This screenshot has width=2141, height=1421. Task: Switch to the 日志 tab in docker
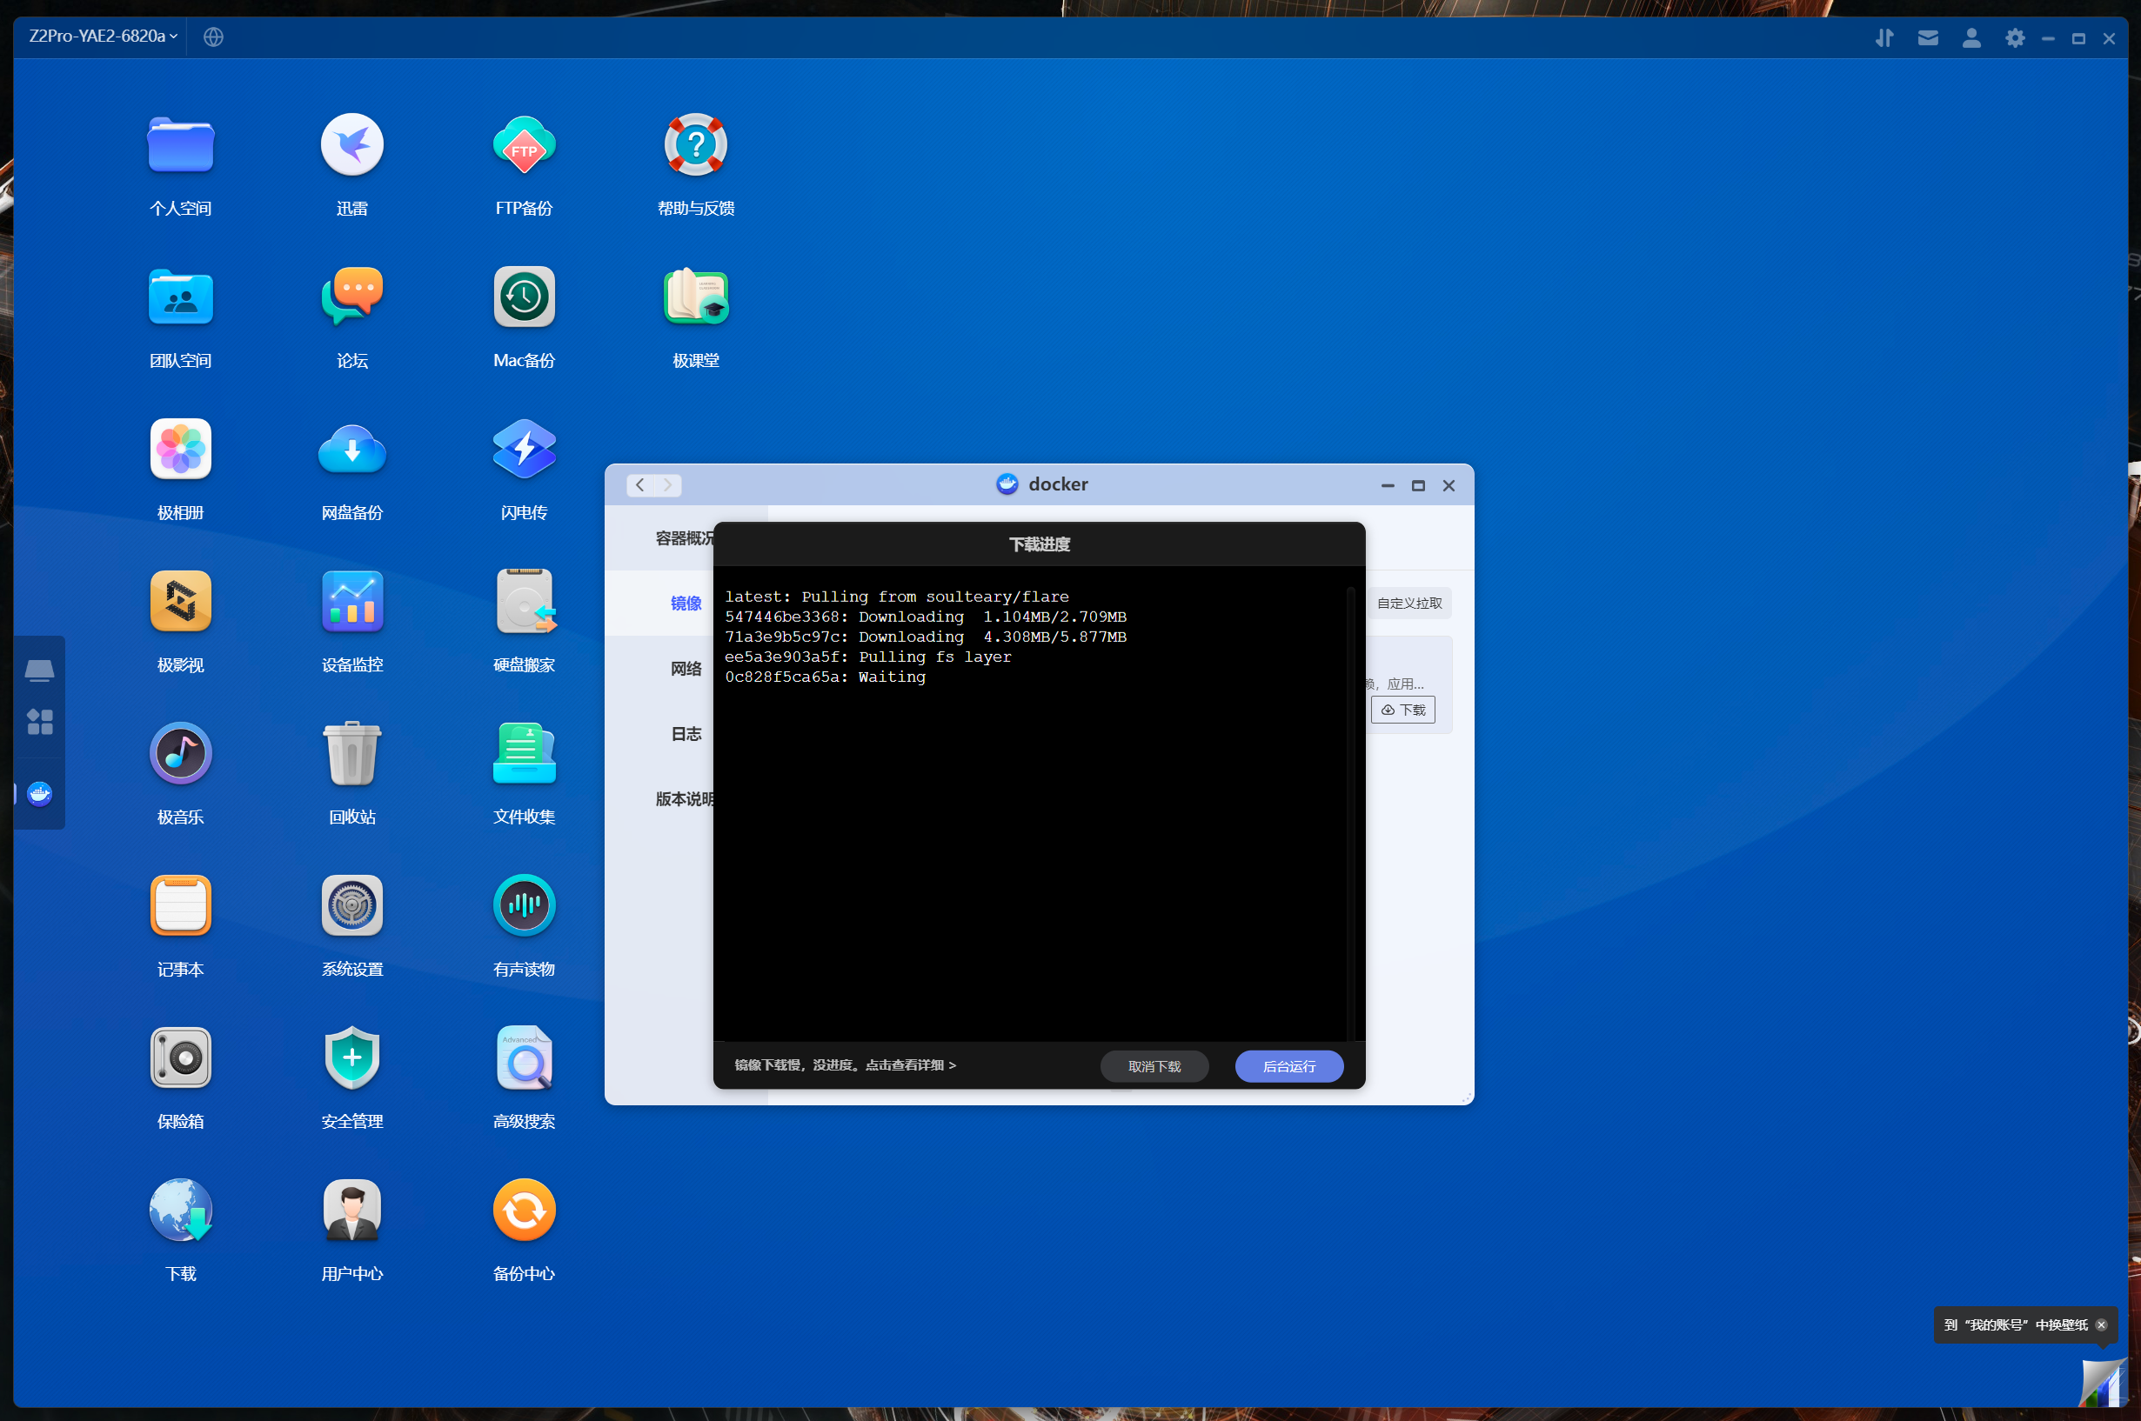tap(686, 734)
